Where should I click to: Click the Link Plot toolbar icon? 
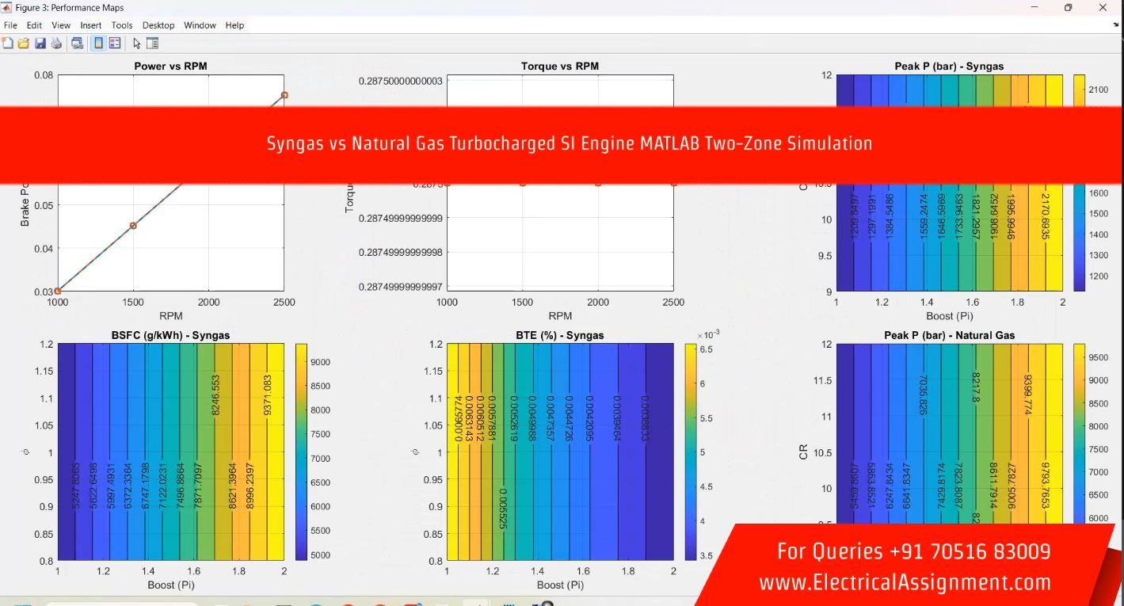(x=77, y=44)
